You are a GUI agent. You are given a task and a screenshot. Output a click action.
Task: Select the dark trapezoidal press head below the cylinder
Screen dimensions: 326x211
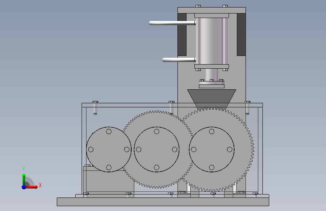(x=212, y=99)
